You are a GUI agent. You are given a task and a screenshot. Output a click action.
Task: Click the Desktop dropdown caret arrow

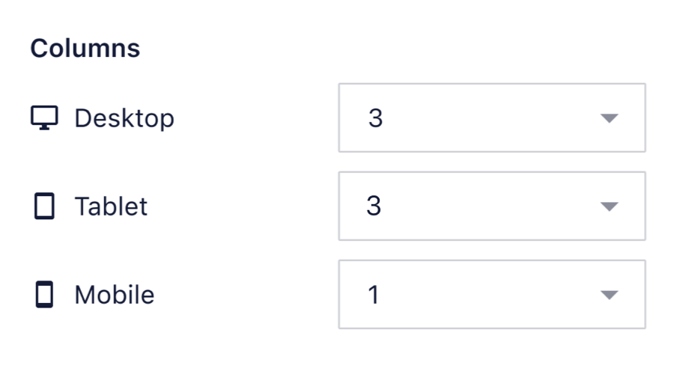click(610, 118)
